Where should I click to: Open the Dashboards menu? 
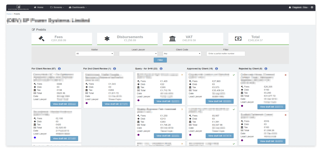(x=77, y=7)
